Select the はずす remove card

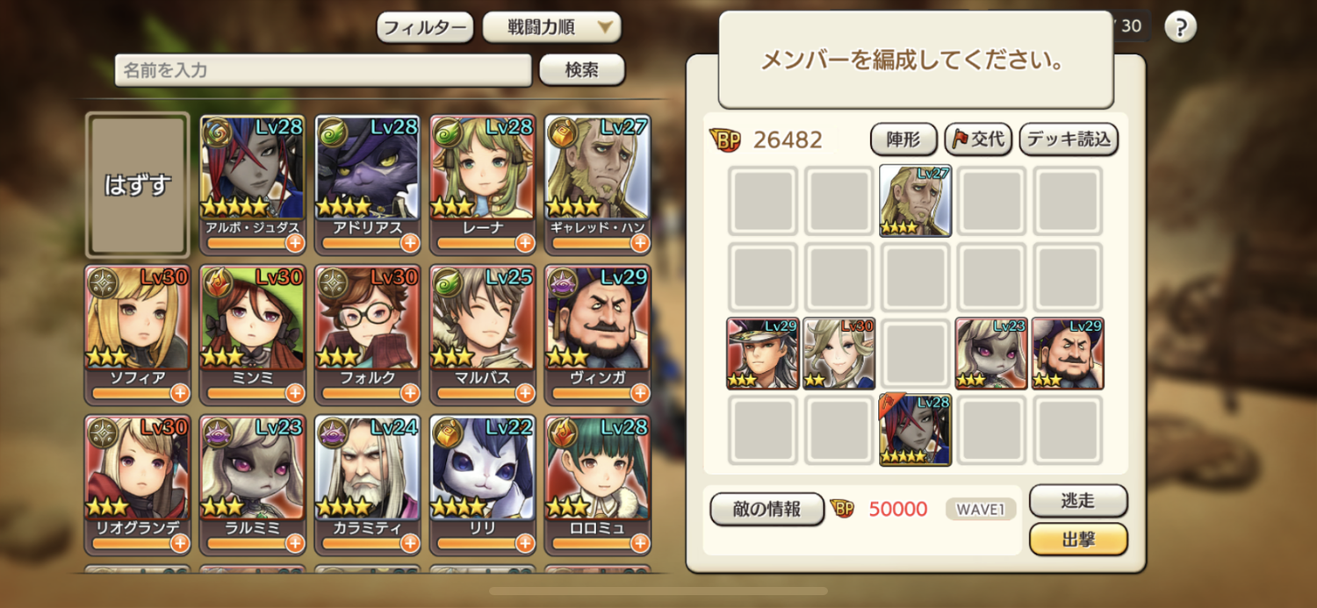(x=138, y=185)
